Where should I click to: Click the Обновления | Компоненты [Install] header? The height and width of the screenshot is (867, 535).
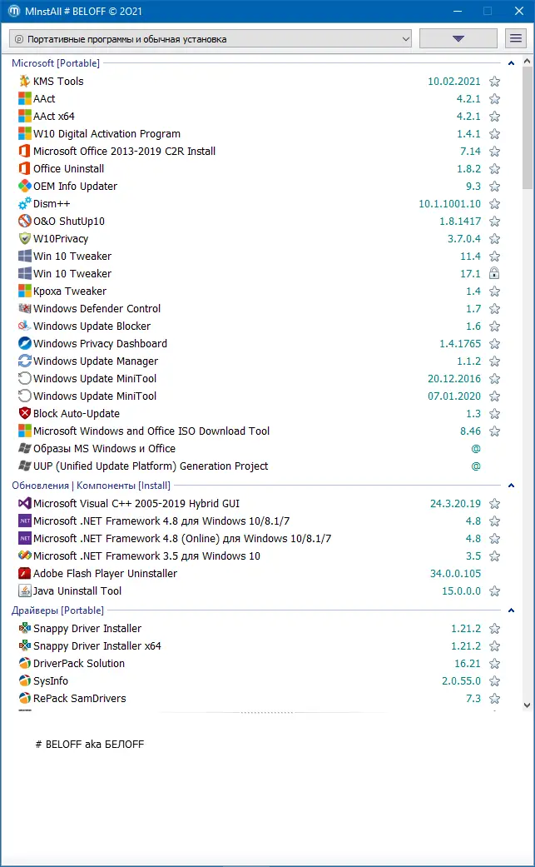click(x=91, y=486)
